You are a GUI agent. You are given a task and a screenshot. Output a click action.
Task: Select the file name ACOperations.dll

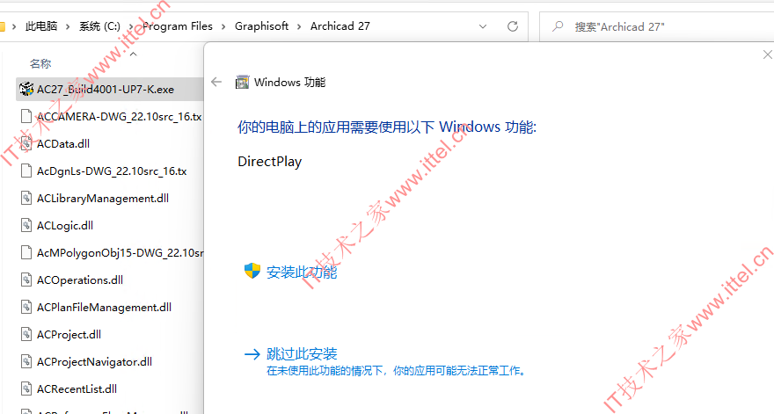click(80, 280)
